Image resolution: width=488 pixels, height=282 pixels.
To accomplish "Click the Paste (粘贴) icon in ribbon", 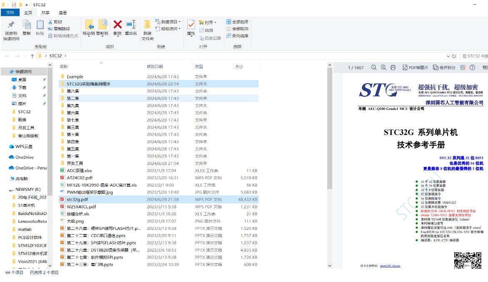I will click(x=40, y=25).
